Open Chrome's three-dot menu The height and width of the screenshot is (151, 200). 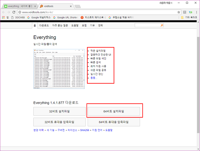click(x=196, y=12)
